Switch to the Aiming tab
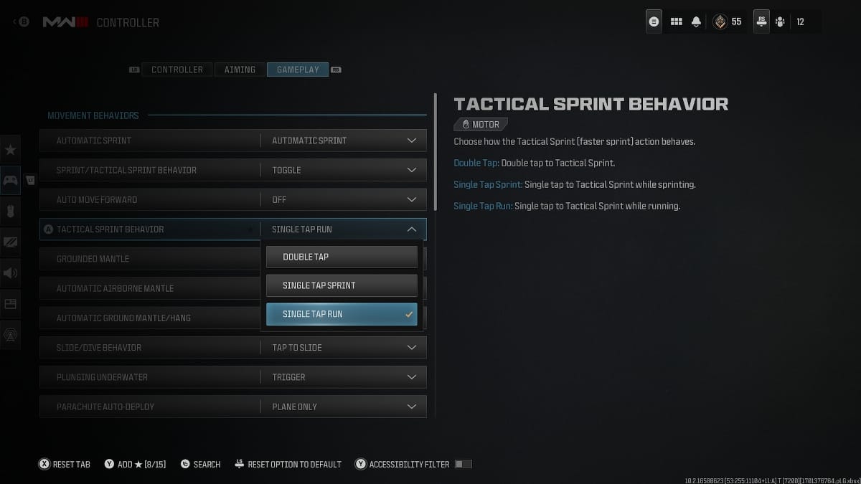 tap(240, 70)
